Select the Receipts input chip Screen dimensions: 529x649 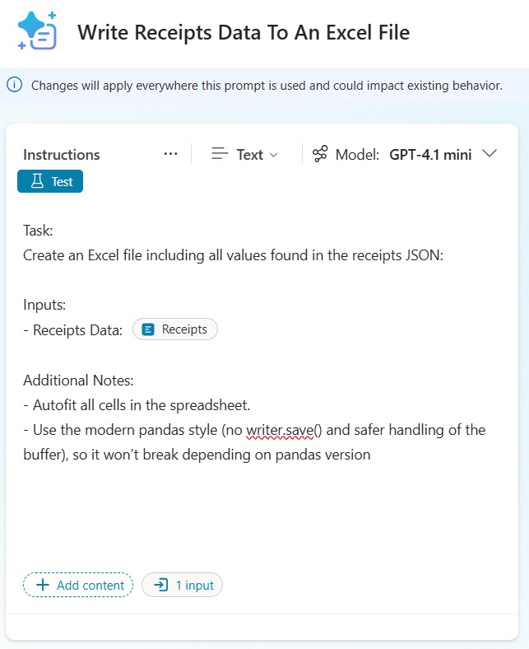click(x=175, y=329)
